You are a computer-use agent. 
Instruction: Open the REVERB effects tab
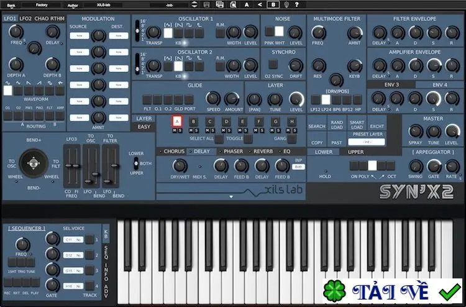coord(263,151)
